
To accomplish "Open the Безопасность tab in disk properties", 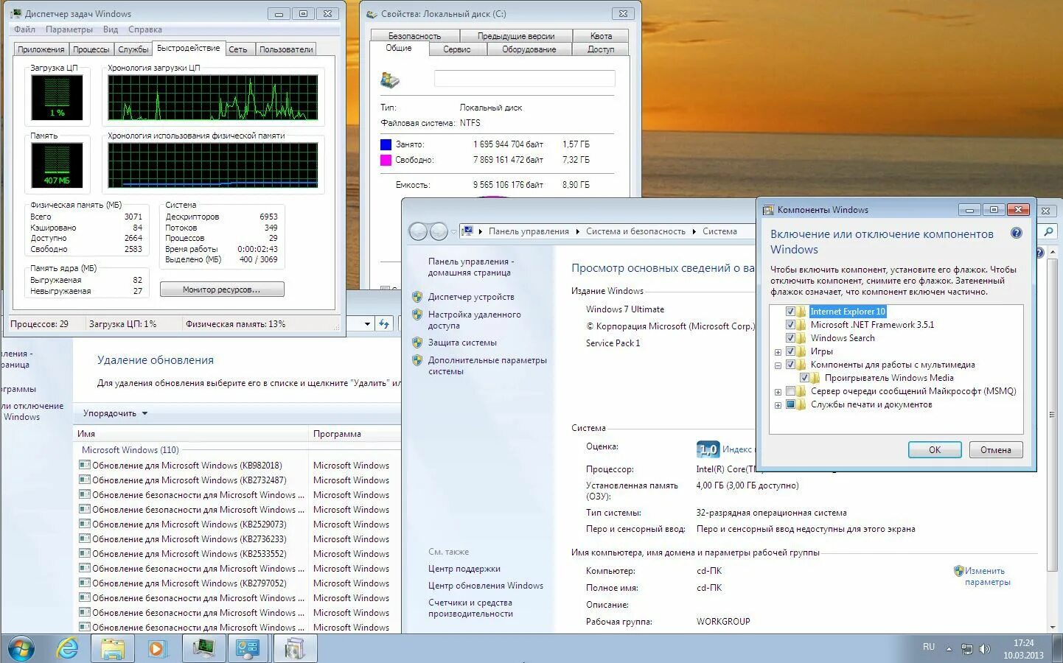I will point(414,35).
